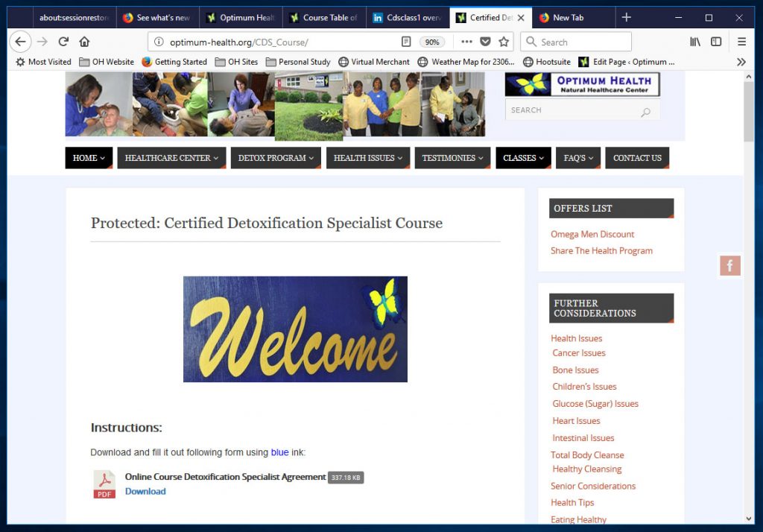Viewport: 763px width, 532px height.
Task: Click the Welcome banner image
Action: coord(295,329)
